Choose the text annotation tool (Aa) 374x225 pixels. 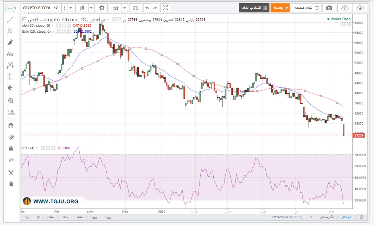[x=10, y=54]
